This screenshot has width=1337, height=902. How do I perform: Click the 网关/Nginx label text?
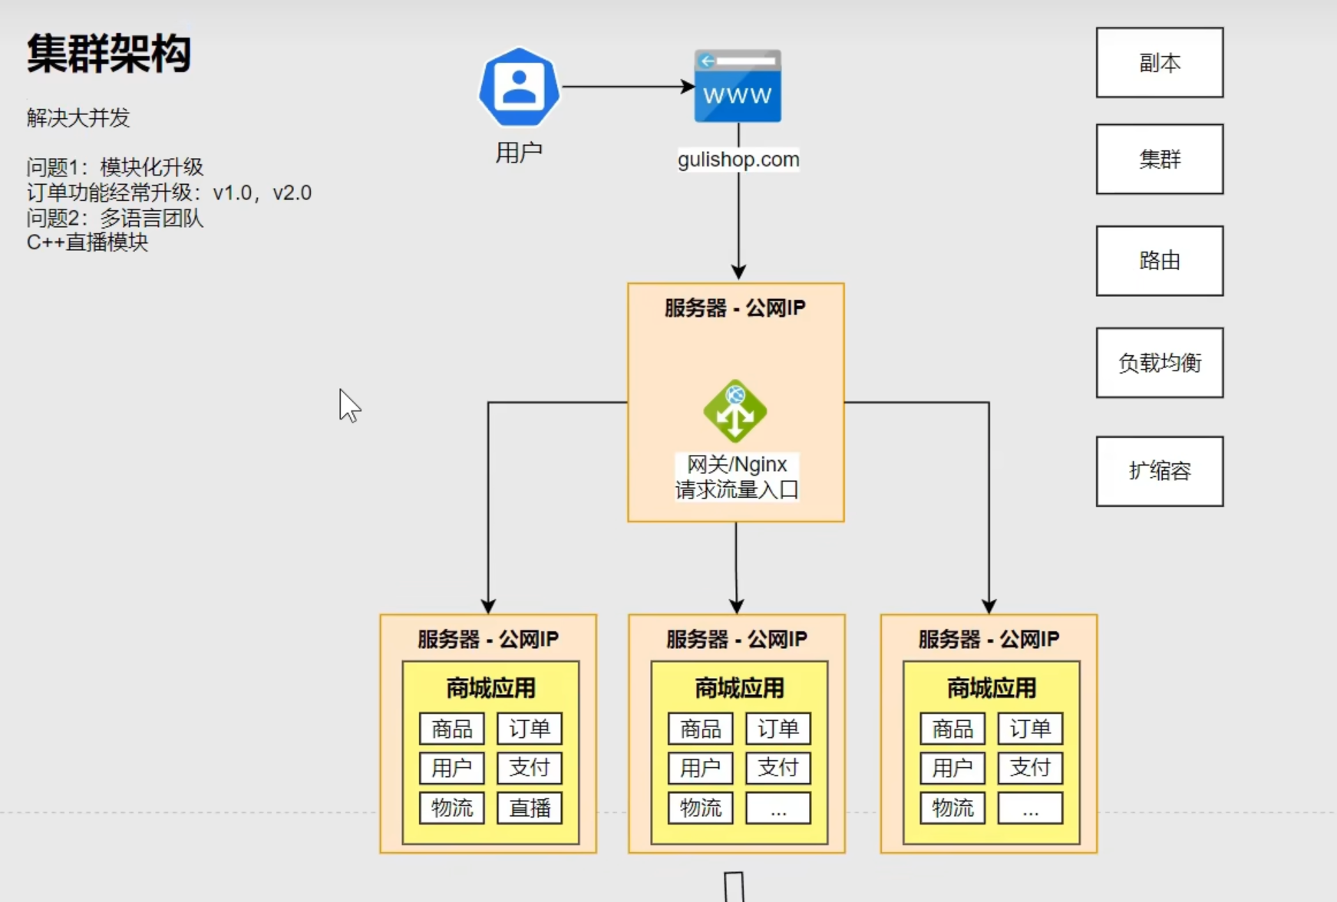[737, 465]
